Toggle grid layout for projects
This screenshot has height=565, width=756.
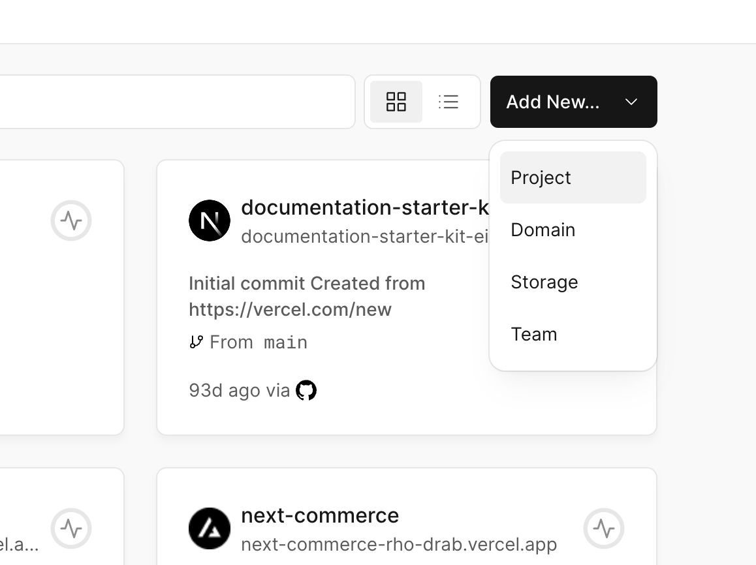[x=396, y=102]
